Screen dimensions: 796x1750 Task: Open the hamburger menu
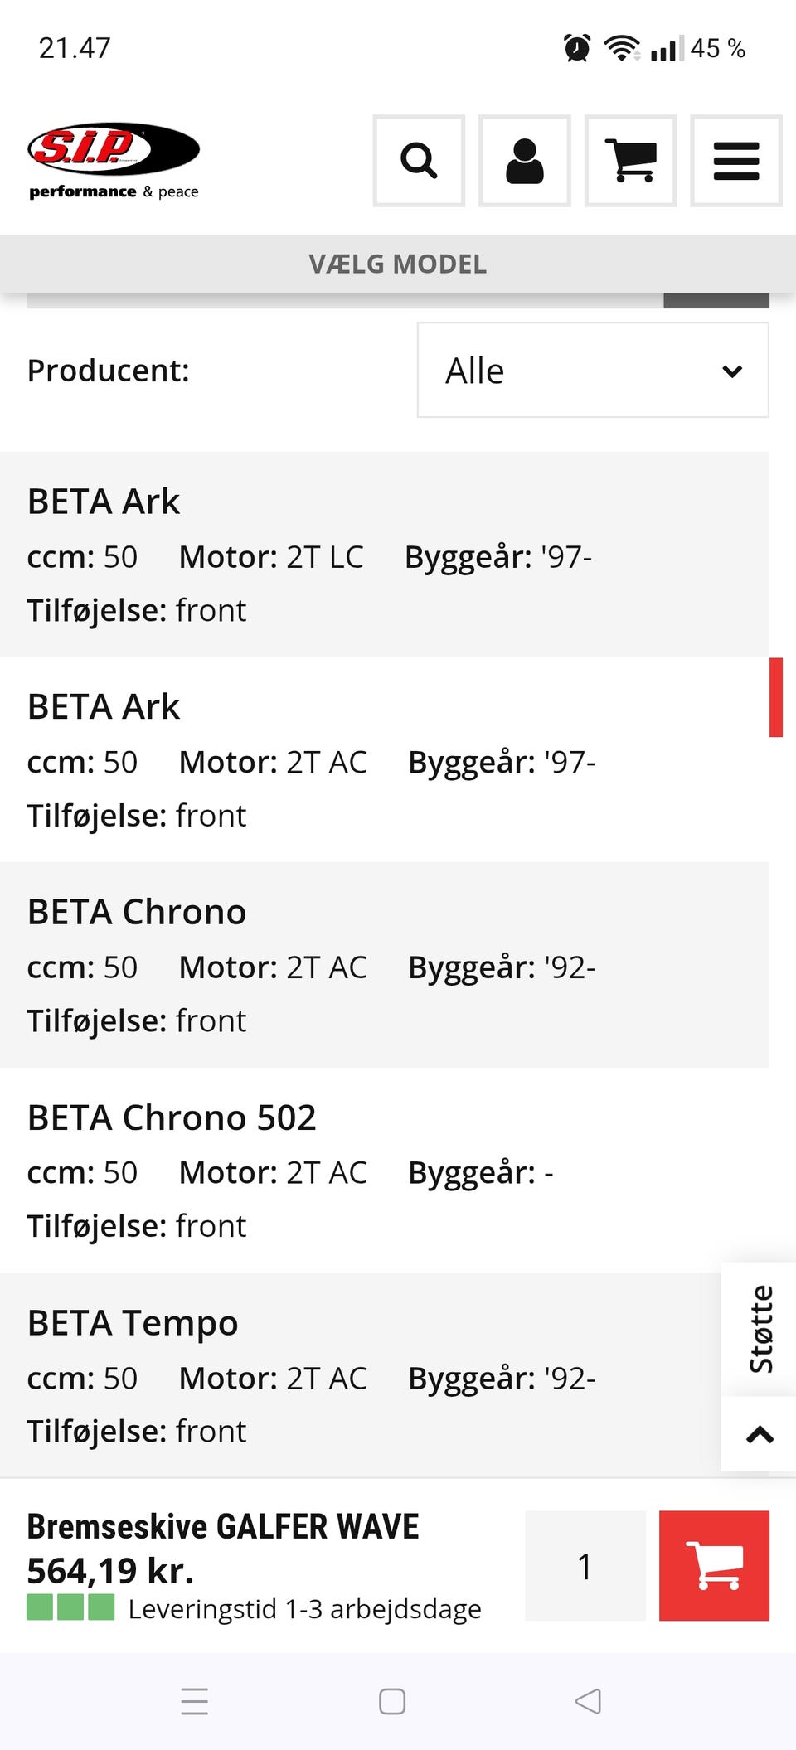point(736,161)
